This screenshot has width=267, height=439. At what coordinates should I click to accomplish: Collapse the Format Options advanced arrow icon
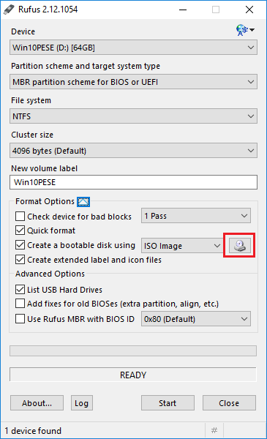pos(83,202)
